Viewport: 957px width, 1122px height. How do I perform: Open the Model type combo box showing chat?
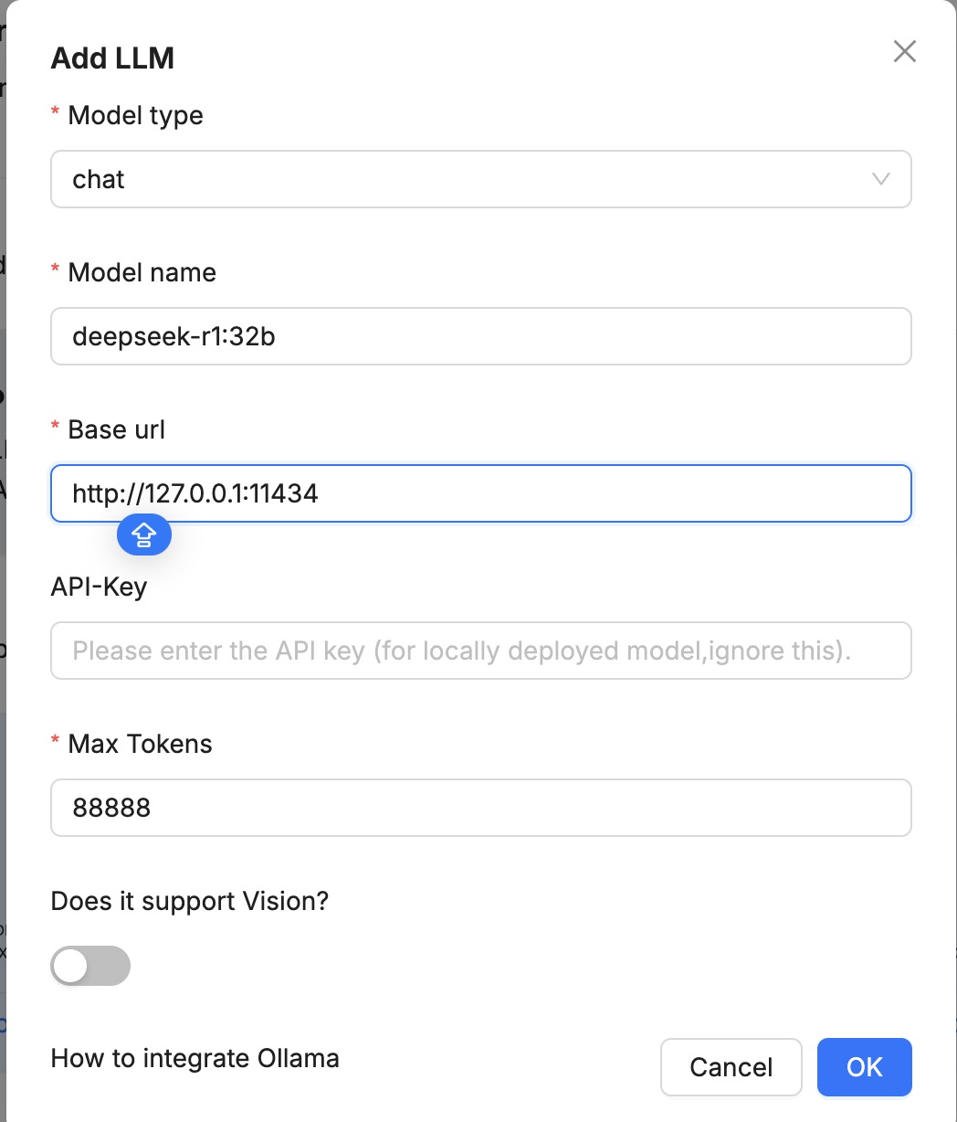coord(457,179)
